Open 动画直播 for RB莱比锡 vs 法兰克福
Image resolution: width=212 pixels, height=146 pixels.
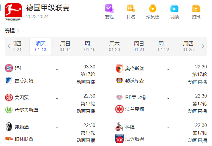click(x=198, y=111)
